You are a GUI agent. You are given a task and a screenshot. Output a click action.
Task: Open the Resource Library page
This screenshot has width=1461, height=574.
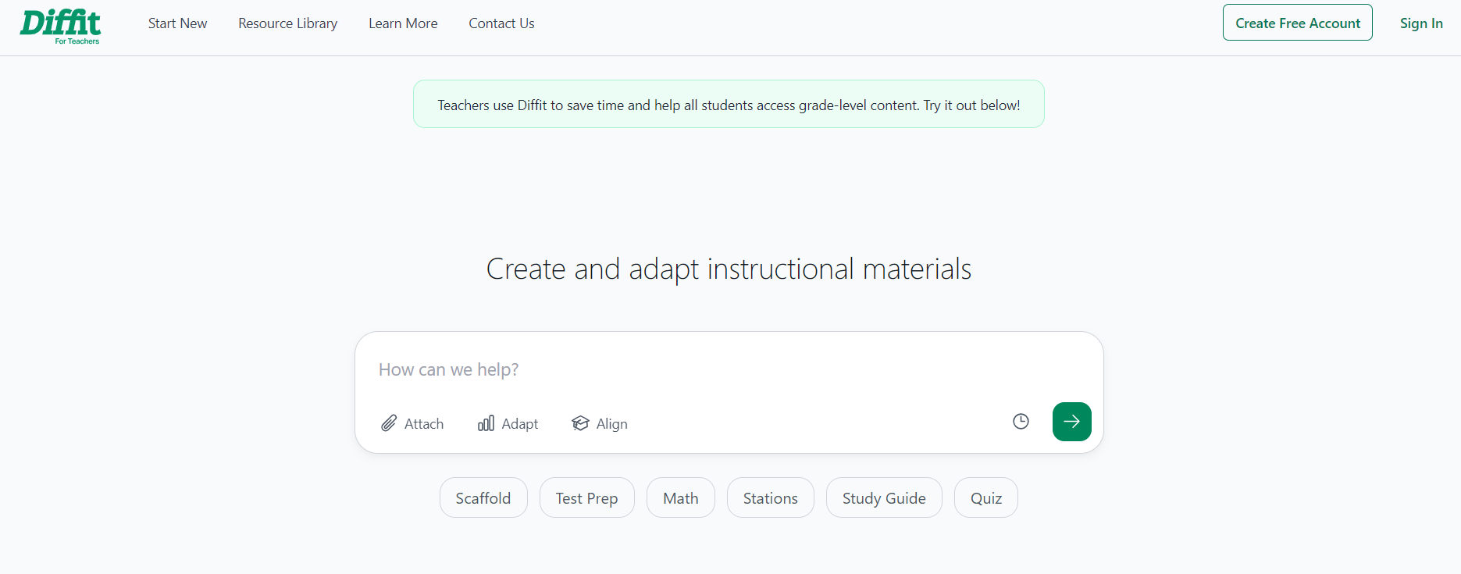pos(288,23)
